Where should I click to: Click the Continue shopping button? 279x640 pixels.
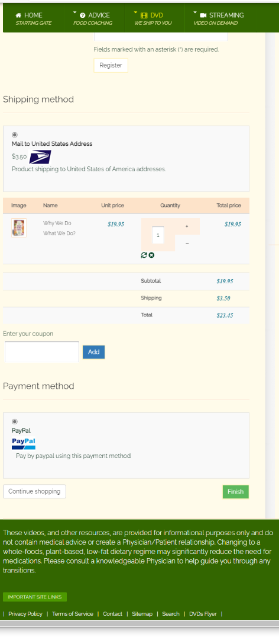click(x=34, y=491)
